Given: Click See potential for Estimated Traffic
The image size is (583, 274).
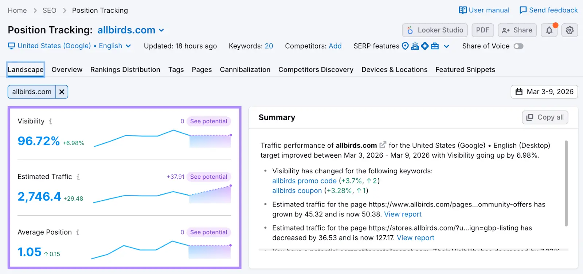Looking at the screenshot, I should [209, 177].
